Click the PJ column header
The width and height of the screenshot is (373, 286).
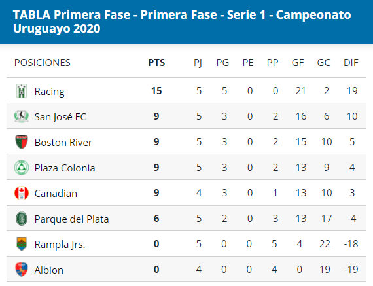point(198,63)
